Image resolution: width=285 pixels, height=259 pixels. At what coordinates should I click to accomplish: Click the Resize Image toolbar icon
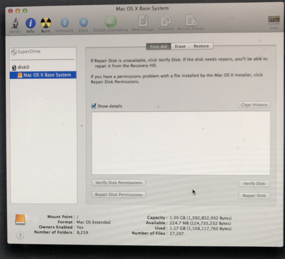coord(191,20)
